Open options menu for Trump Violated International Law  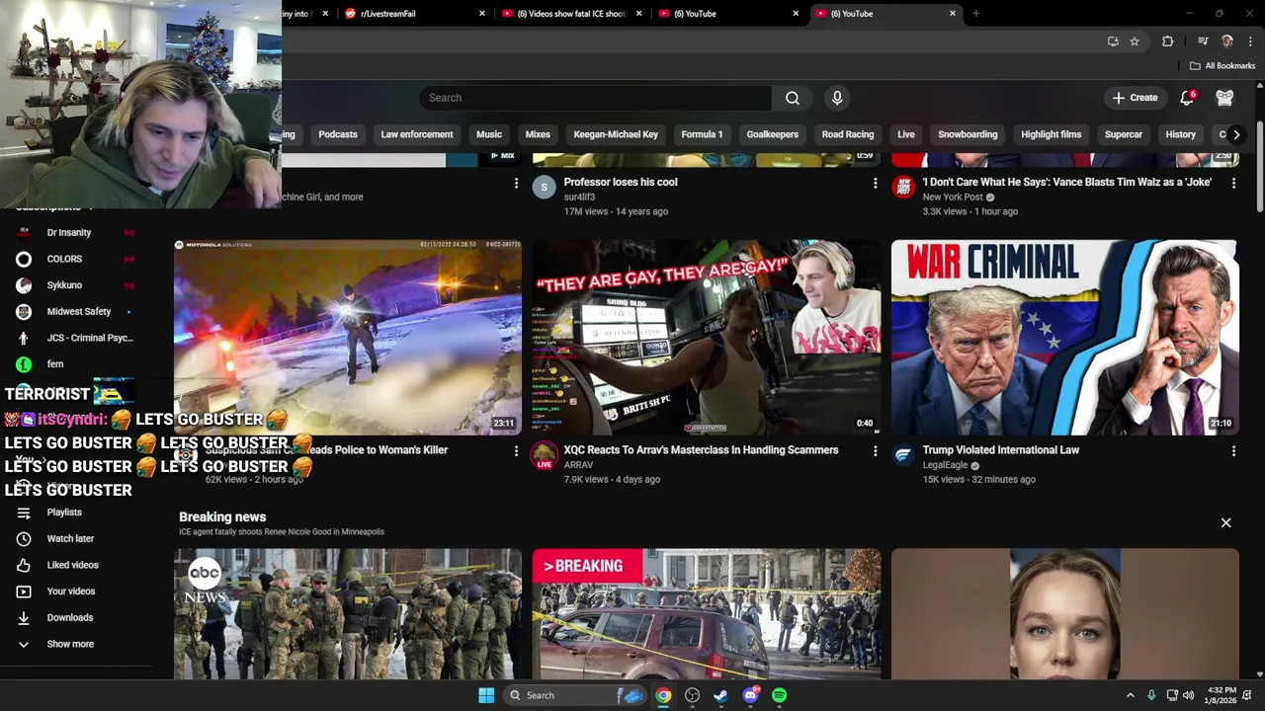1233,451
